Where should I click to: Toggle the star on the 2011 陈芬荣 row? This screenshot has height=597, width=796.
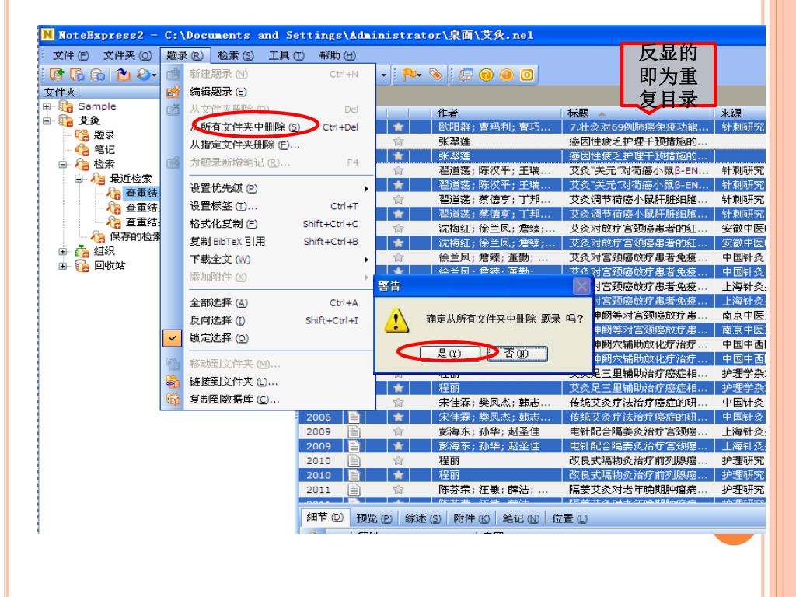pyautogui.click(x=399, y=490)
